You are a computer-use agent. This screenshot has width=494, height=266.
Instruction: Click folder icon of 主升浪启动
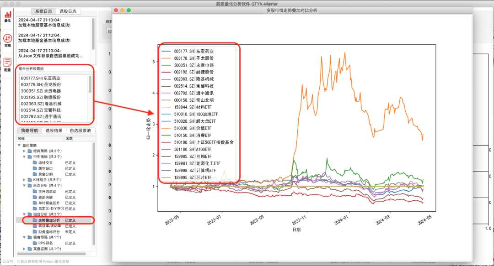tap(35, 191)
